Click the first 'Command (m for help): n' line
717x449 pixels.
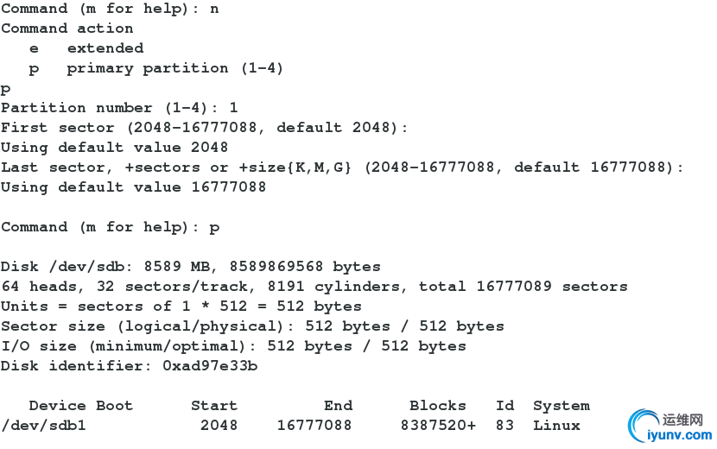(110, 9)
